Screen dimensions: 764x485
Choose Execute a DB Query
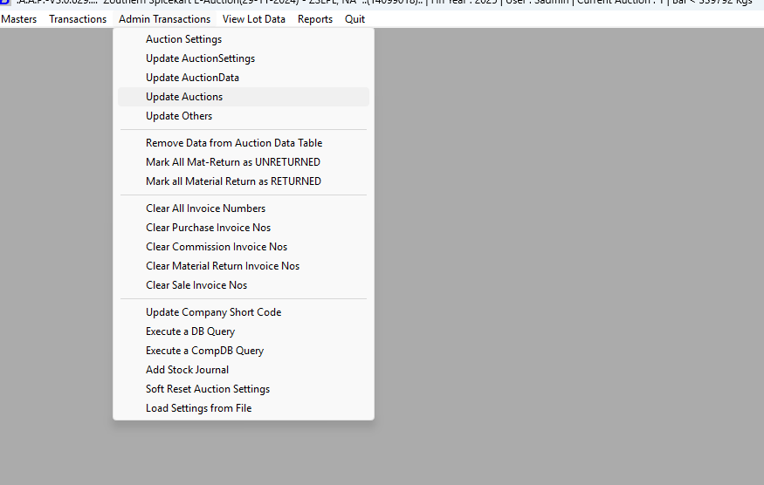(244, 331)
